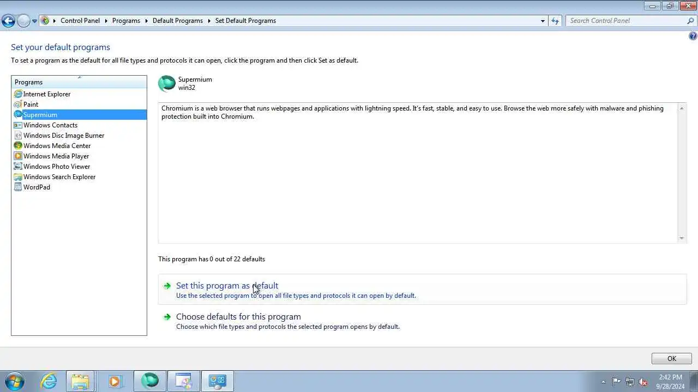Click the Control Panel taskbar button
This screenshot has width=698, height=392.
click(x=218, y=381)
